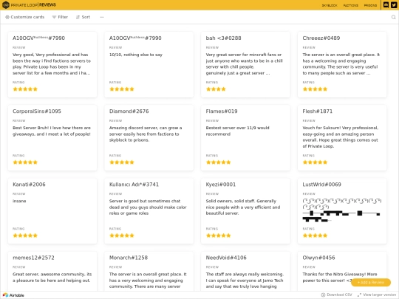Open the Chreeez#0489 review card
This screenshot has height=299, width=399.
(x=342, y=64)
